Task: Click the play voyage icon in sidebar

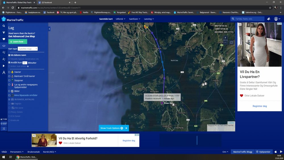Action: click(x=4, y=66)
